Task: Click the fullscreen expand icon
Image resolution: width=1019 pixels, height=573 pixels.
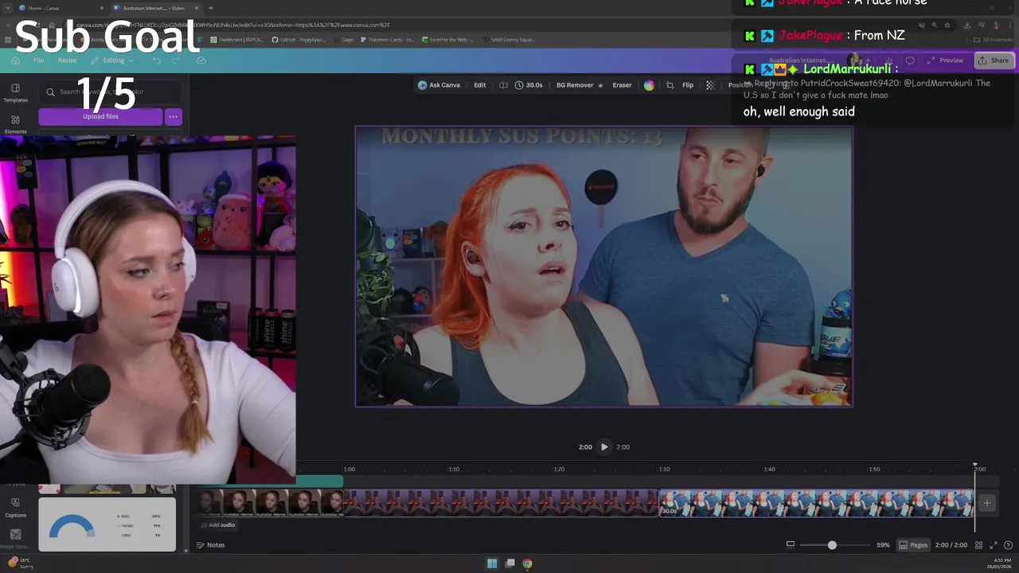Action: click(x=994, y=545)
